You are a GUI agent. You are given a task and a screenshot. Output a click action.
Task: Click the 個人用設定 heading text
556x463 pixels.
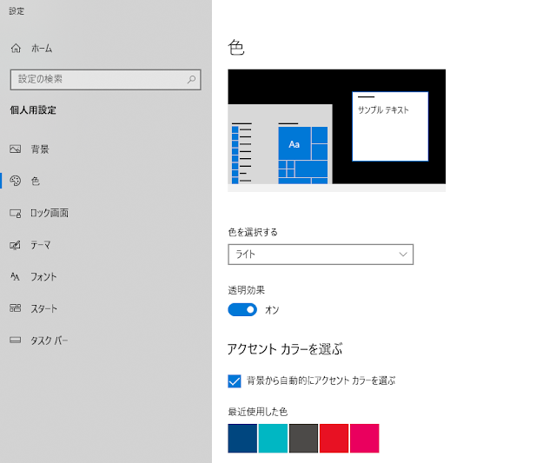[x=33, y=110]
